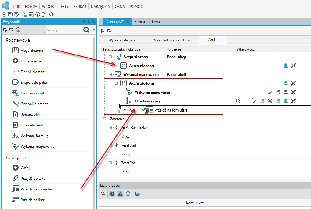Click the magnifier icon in Uruchom nowy row

pos(238,101)
